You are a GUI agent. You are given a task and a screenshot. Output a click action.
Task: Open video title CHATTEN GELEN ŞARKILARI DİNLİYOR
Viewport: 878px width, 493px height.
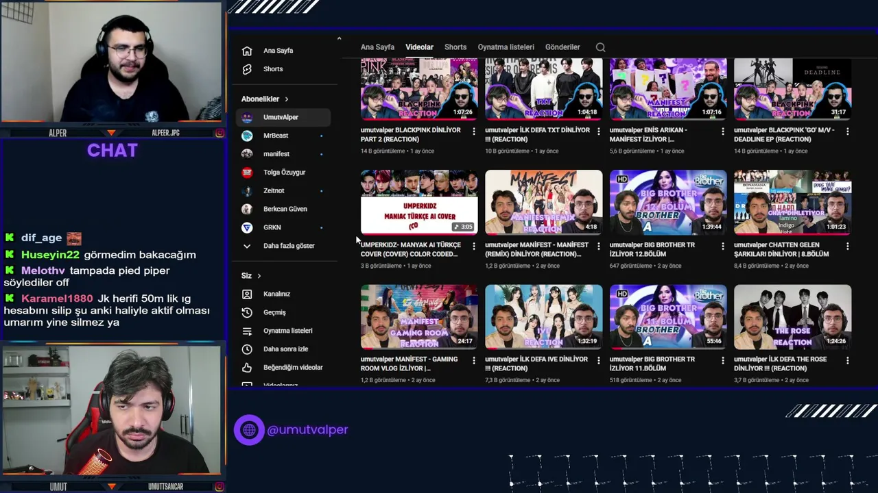[781, 249]
